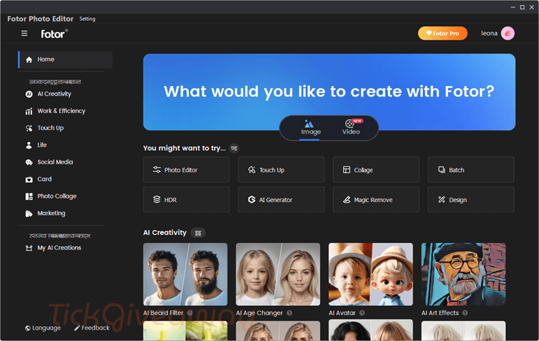
Task: Open the AI Creativity sidebar category
Action: pos(55,94)
